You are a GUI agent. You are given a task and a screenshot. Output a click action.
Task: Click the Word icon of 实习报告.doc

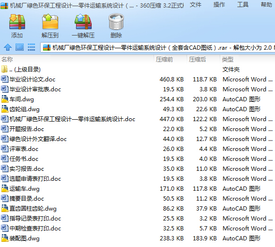pos(5,168)
